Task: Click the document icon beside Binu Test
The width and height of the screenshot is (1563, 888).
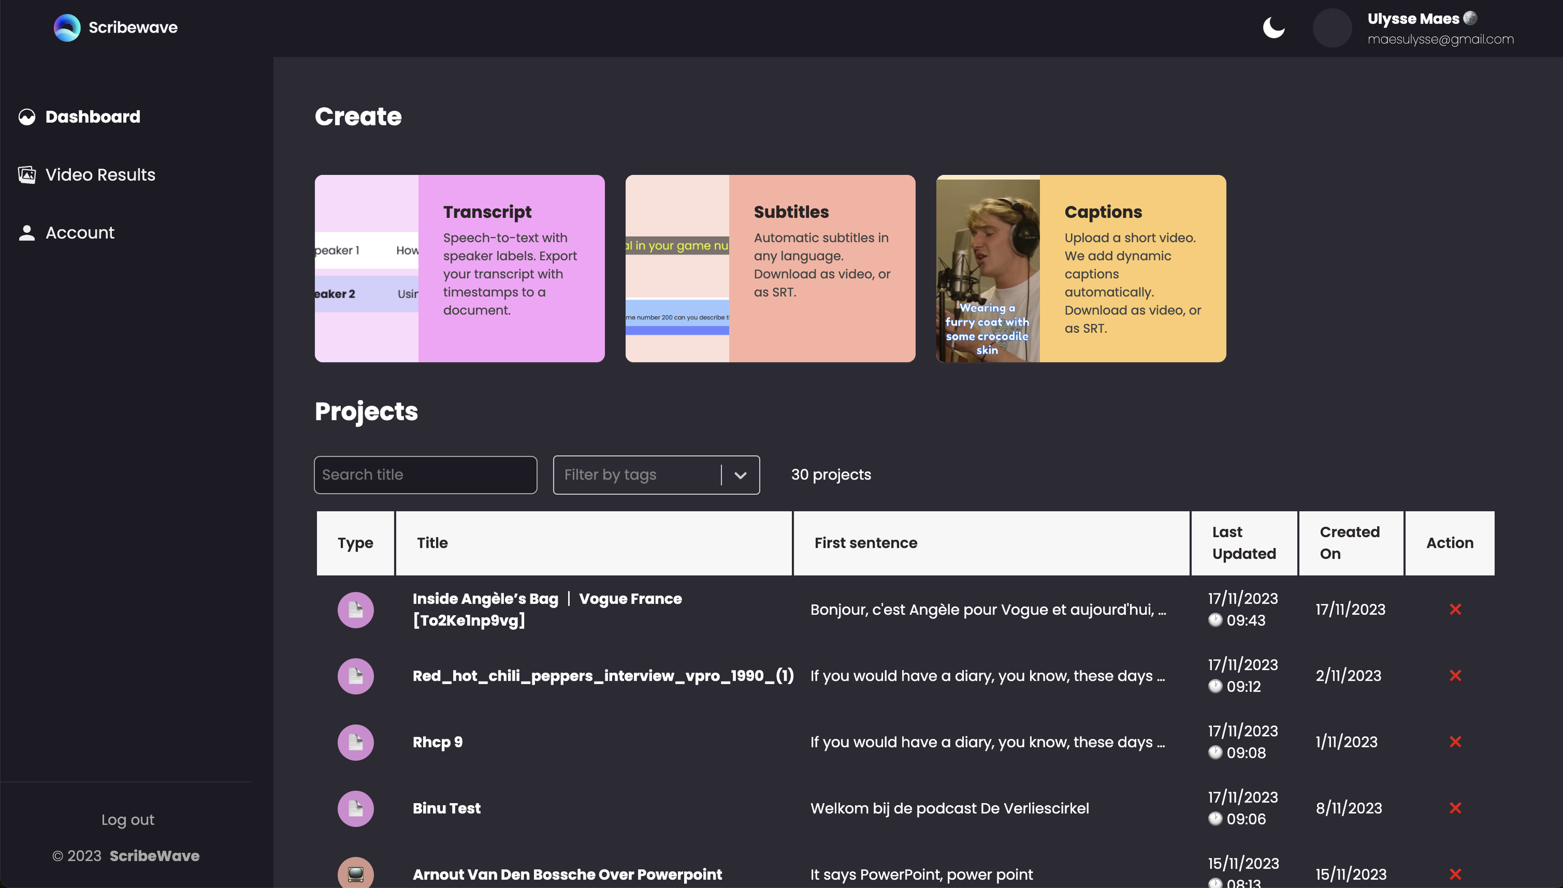Action: (356, 808)
